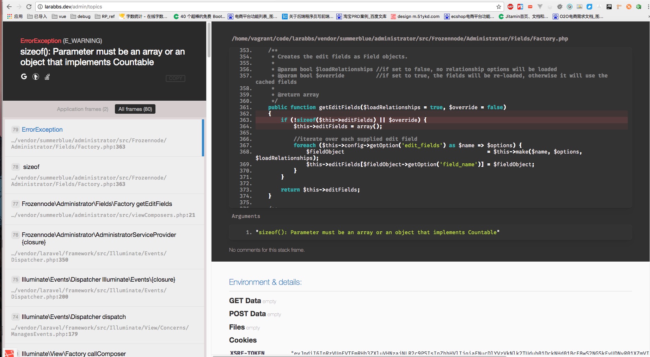Search the error on Stack Overflow
The image size is (650, 357).
pyautogui.click(x=47, y=76)
